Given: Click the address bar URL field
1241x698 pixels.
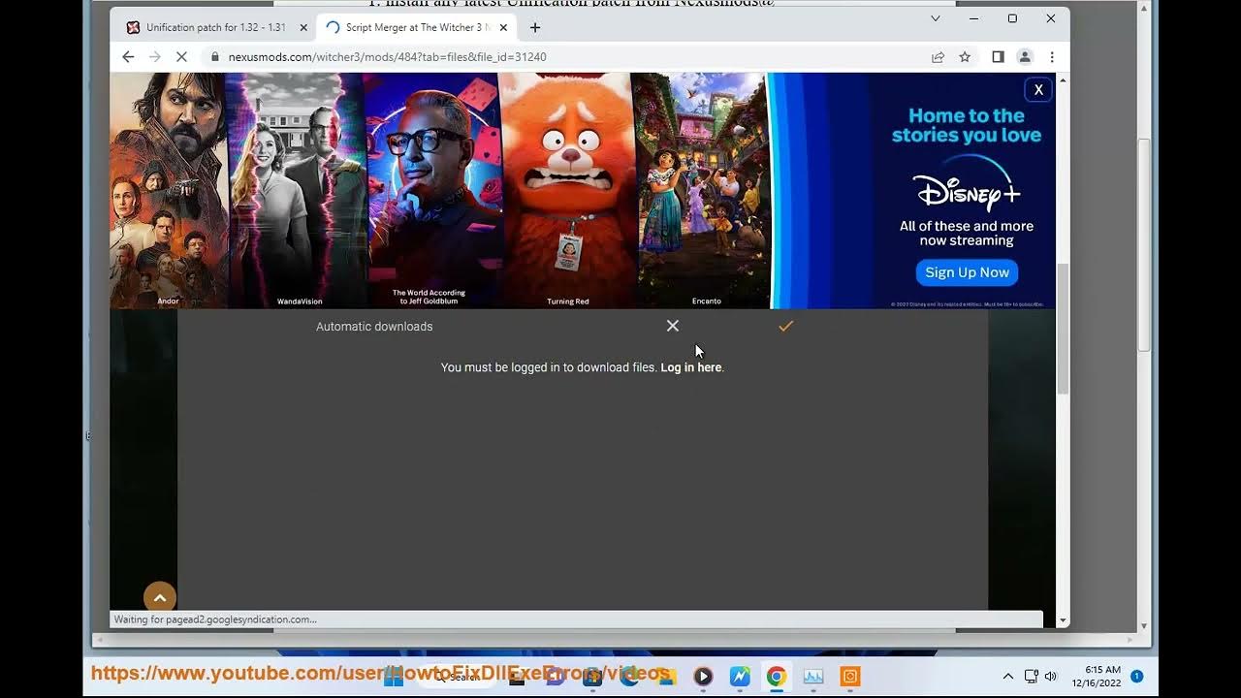Looking at the screenshot, I should (x=562, y=57).
